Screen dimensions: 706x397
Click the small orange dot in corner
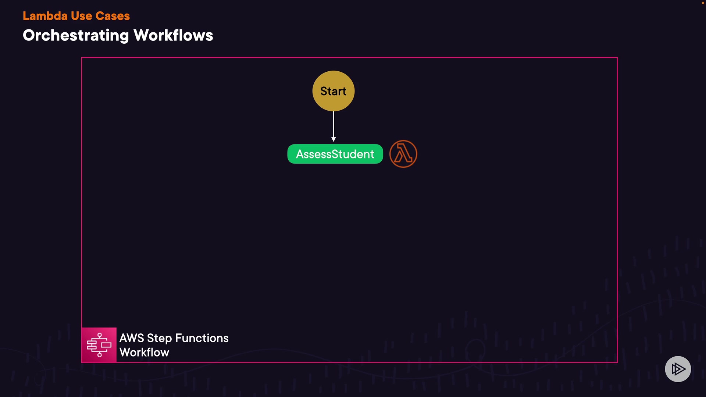tap(703, 3)
